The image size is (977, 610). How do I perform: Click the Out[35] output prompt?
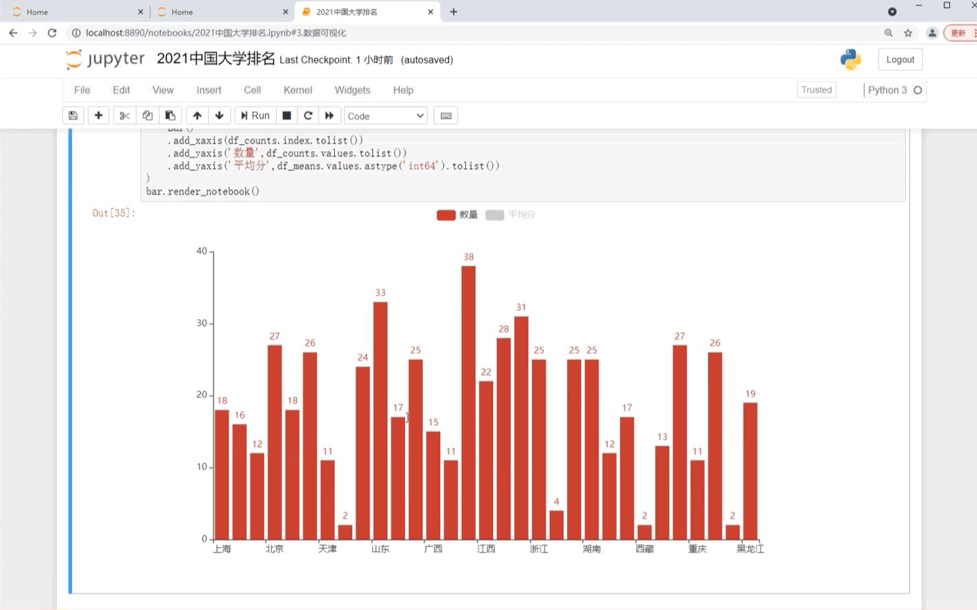click(x=114, y=213)
